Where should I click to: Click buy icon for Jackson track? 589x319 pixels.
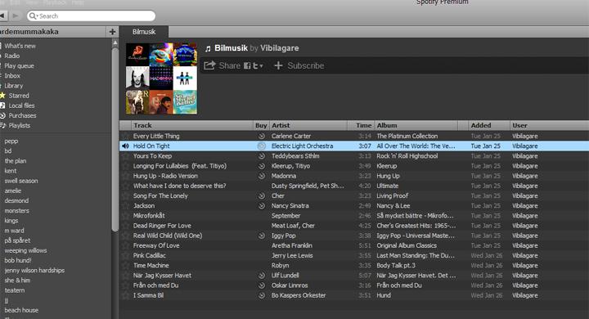262,206
